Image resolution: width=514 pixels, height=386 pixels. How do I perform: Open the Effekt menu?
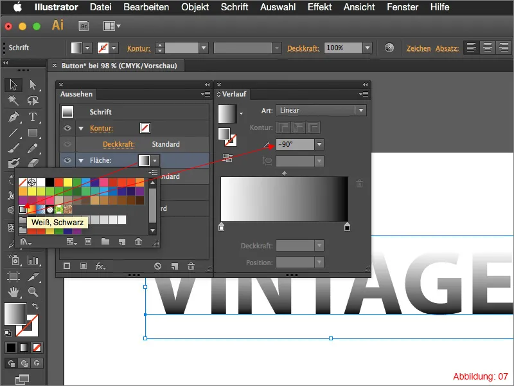(319, 7)
